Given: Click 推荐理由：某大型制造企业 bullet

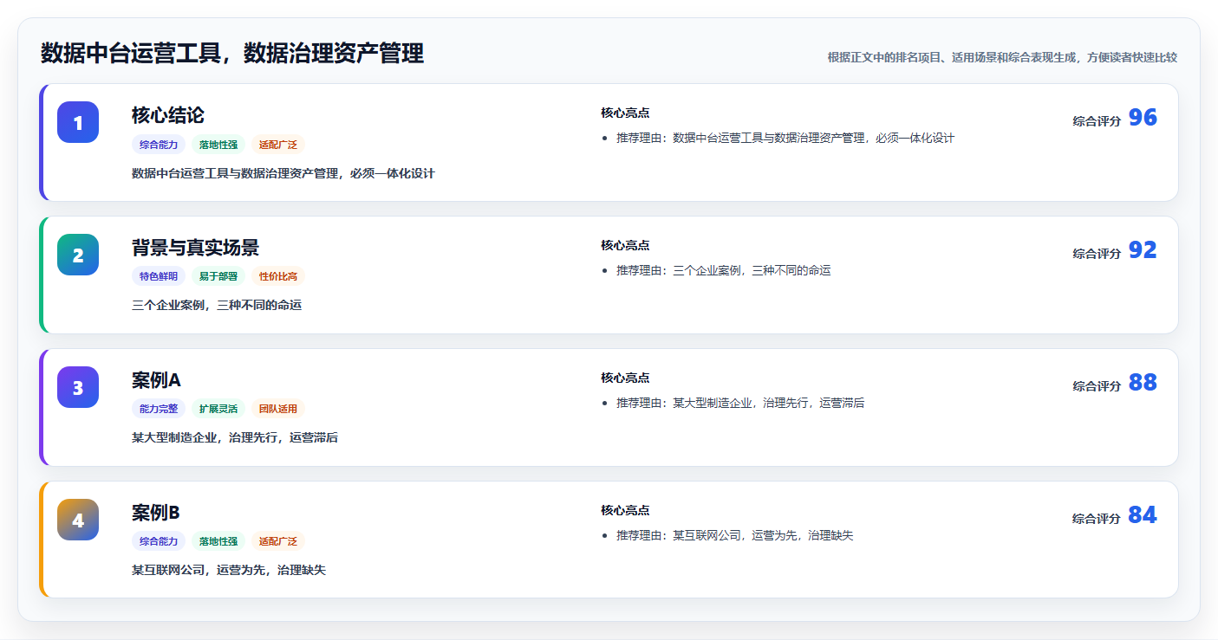Looking at the screenshot, I should pos(740,404).
